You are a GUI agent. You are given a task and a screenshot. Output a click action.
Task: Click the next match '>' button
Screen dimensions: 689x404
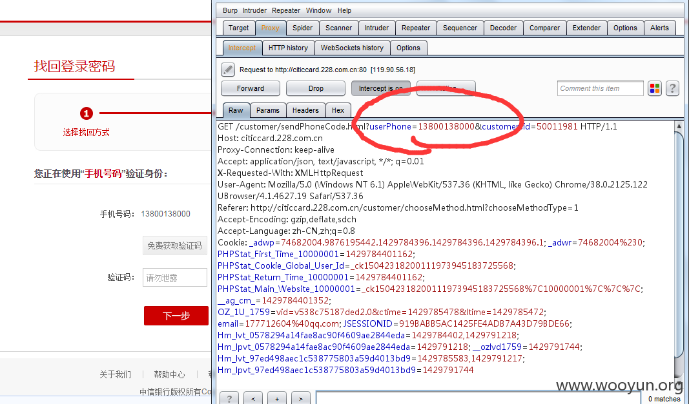click(x=301, y=398)
